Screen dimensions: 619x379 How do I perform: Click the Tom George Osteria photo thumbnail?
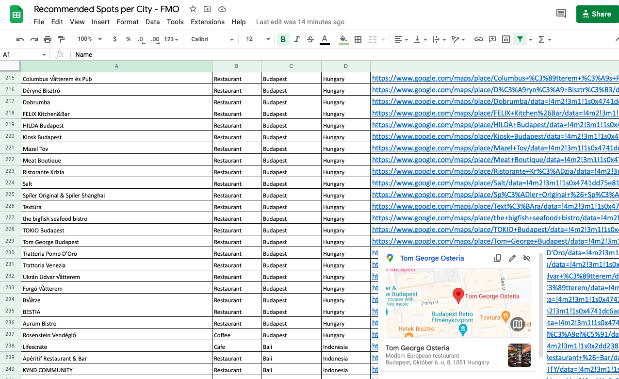[520, 355]
